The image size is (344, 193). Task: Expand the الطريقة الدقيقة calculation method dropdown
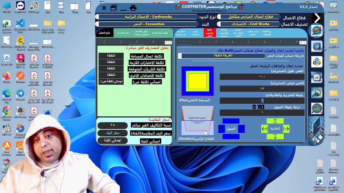(179, 56)
